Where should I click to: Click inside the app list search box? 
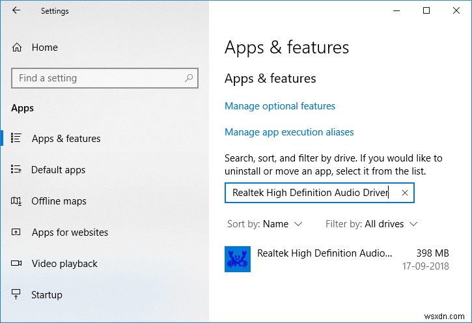click(x=310, y=193)
